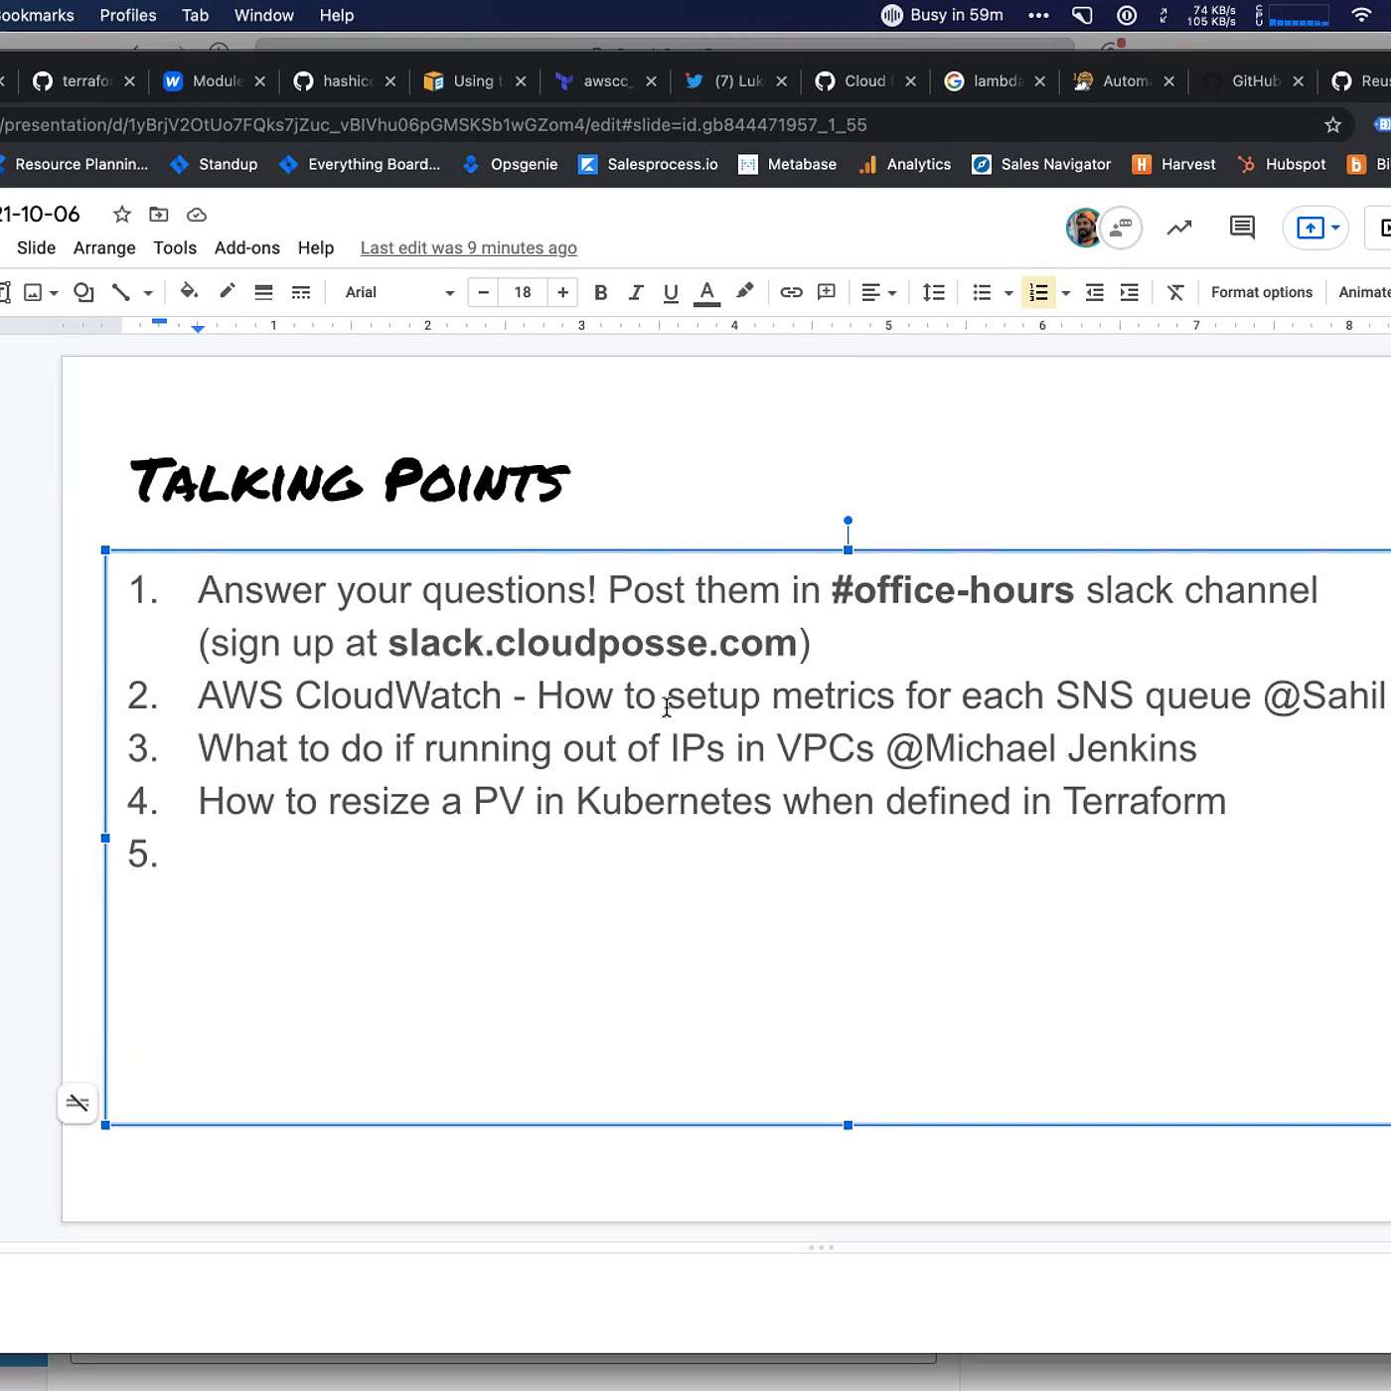
Task: Add a comment from the toolbar
Action: 826,292
